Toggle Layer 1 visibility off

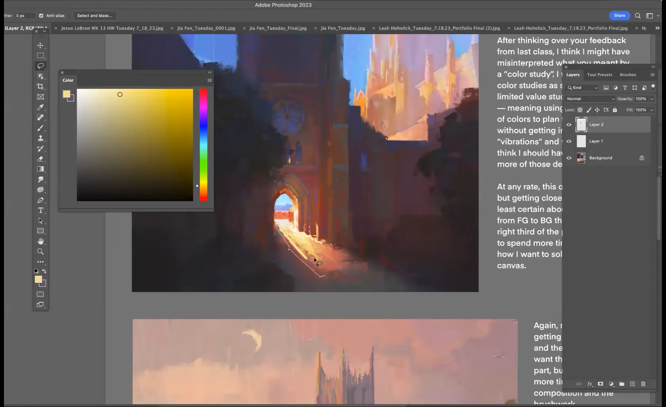568,141
